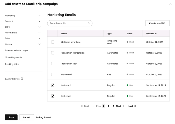The image size is (175, 124).
Task: Click the Next page arrow
Action: [123, 106]
